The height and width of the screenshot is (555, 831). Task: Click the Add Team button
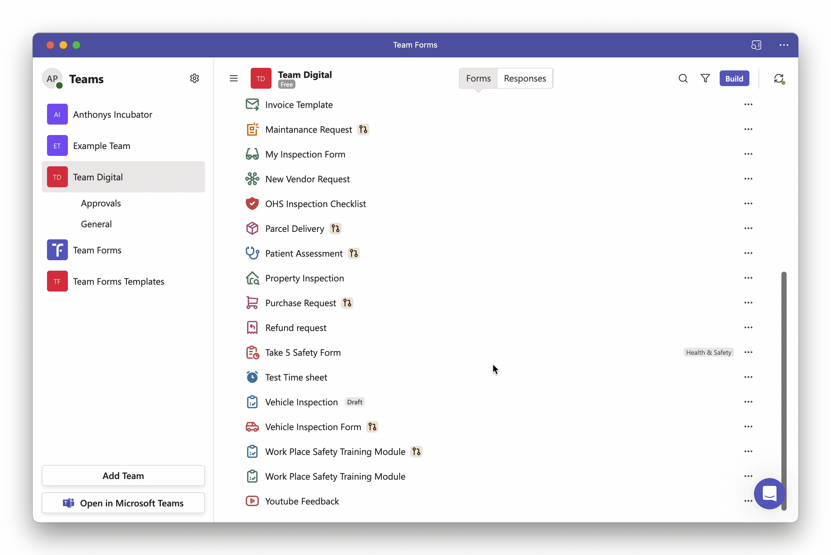pos(123,475)
